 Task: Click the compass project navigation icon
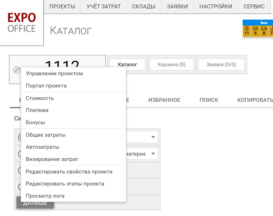[x=17, y=70]
